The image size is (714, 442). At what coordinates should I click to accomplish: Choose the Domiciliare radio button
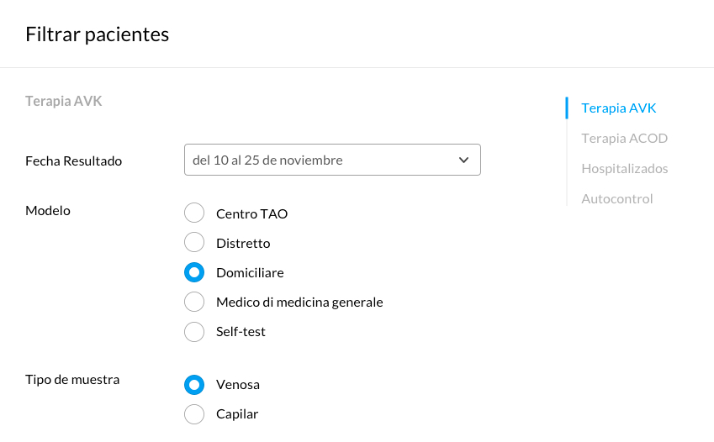tap(194, 272)
